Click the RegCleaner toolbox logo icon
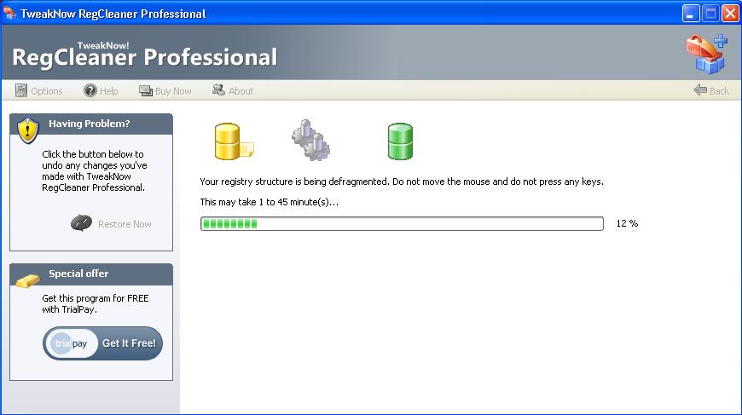This screenshot has height=415, width=742. point(707,54)
